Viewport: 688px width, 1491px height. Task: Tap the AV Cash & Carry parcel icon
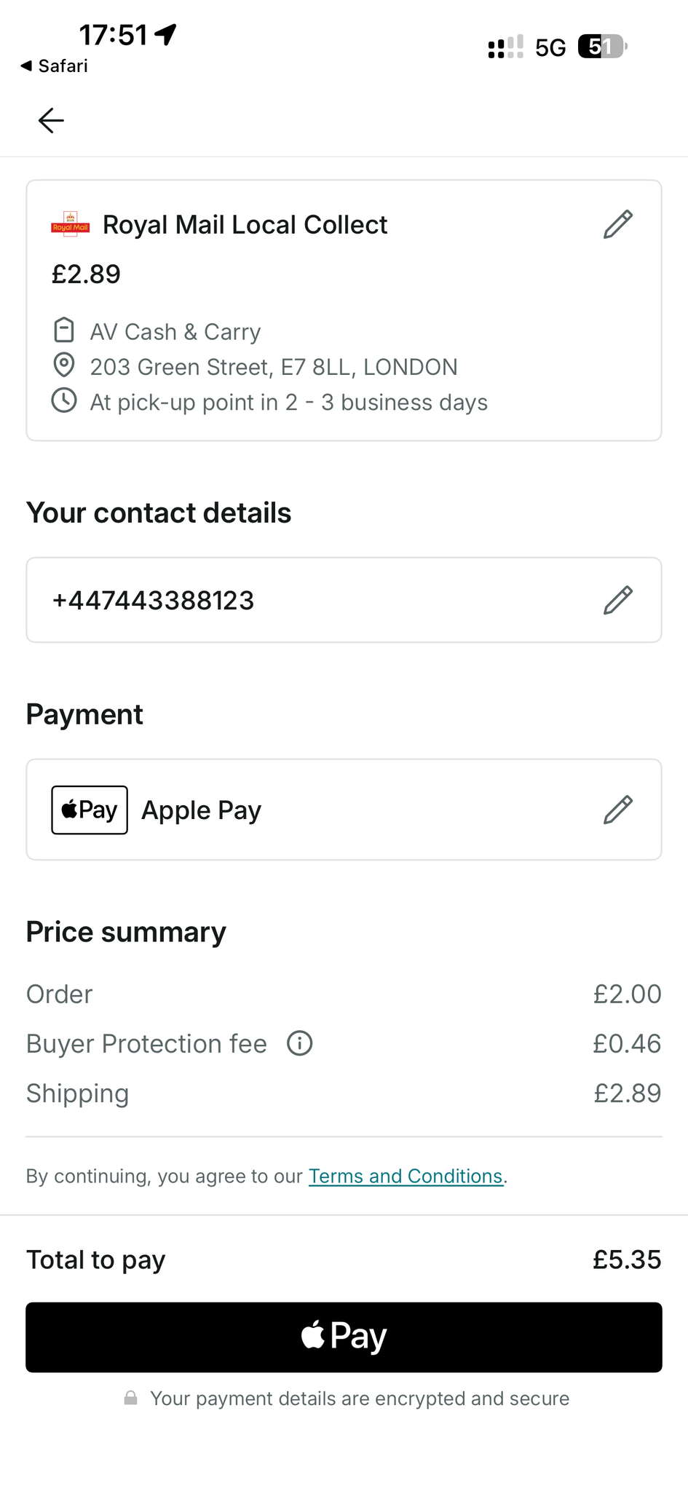[x=64, y=330]
